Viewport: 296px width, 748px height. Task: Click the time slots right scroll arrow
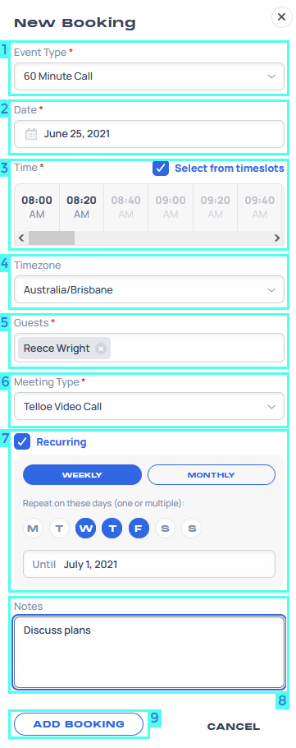point(277,238)
